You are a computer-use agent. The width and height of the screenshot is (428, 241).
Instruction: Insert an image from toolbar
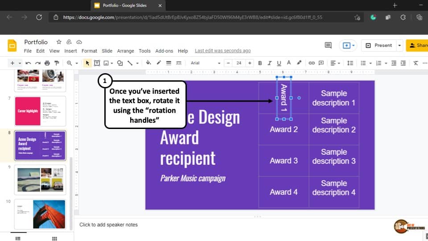[106, 63]
